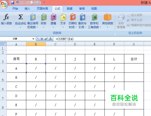151x116 pixels.
Task: Click the 插入函数 fx icon
Action: point(6,17)
